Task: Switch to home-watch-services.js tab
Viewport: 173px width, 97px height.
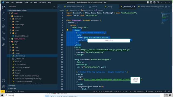Action: tap(74, 6)
